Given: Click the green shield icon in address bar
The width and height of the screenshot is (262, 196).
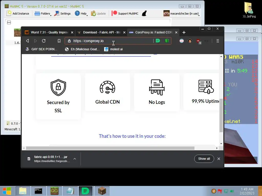Looking at the screenshot, I should click(x=167, y=41).
